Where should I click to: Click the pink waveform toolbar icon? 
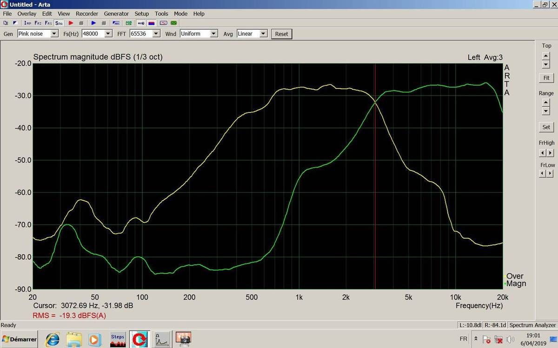tap(164, 23)
